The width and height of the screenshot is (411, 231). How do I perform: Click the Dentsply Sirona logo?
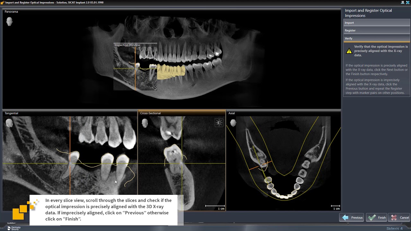13,228
